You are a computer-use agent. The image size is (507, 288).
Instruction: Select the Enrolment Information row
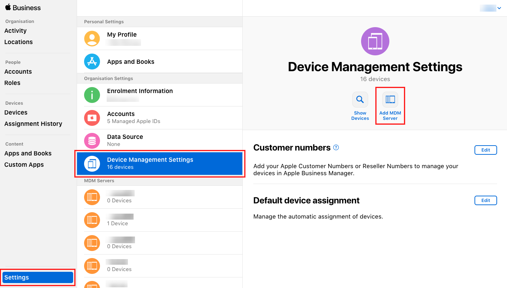(x=160, y=95)
